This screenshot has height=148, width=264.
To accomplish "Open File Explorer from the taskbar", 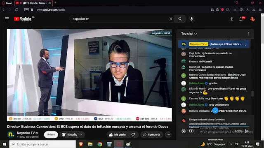I will click(90, 144).
